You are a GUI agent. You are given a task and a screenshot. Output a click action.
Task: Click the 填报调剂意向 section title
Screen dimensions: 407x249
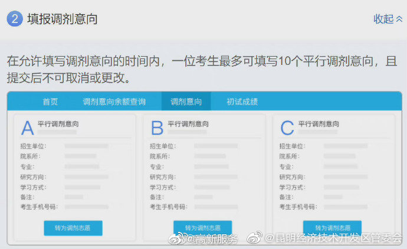click(x=63, y=19)
